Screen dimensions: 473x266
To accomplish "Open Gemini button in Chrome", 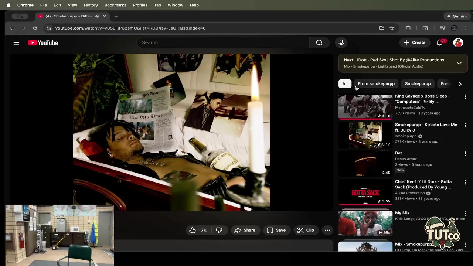I will pyautogui.click(x=457, y=16).
